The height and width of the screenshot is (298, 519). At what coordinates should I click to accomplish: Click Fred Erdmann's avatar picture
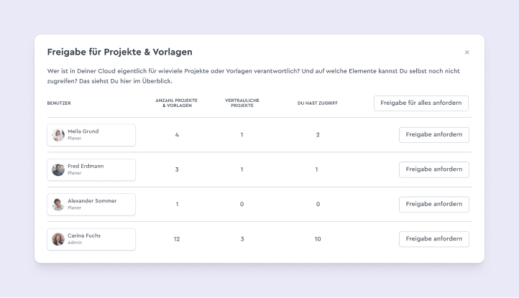coord(58,169)
